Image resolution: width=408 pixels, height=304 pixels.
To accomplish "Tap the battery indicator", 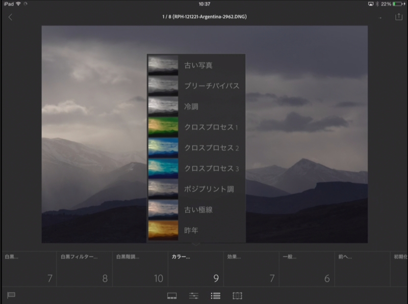I will 399,4.
